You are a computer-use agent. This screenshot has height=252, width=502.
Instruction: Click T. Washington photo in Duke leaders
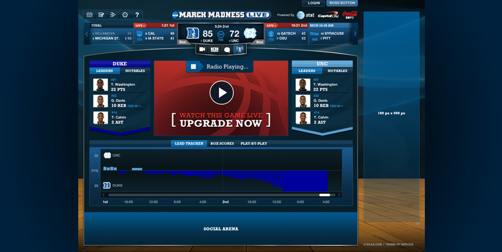click(100, 85)
